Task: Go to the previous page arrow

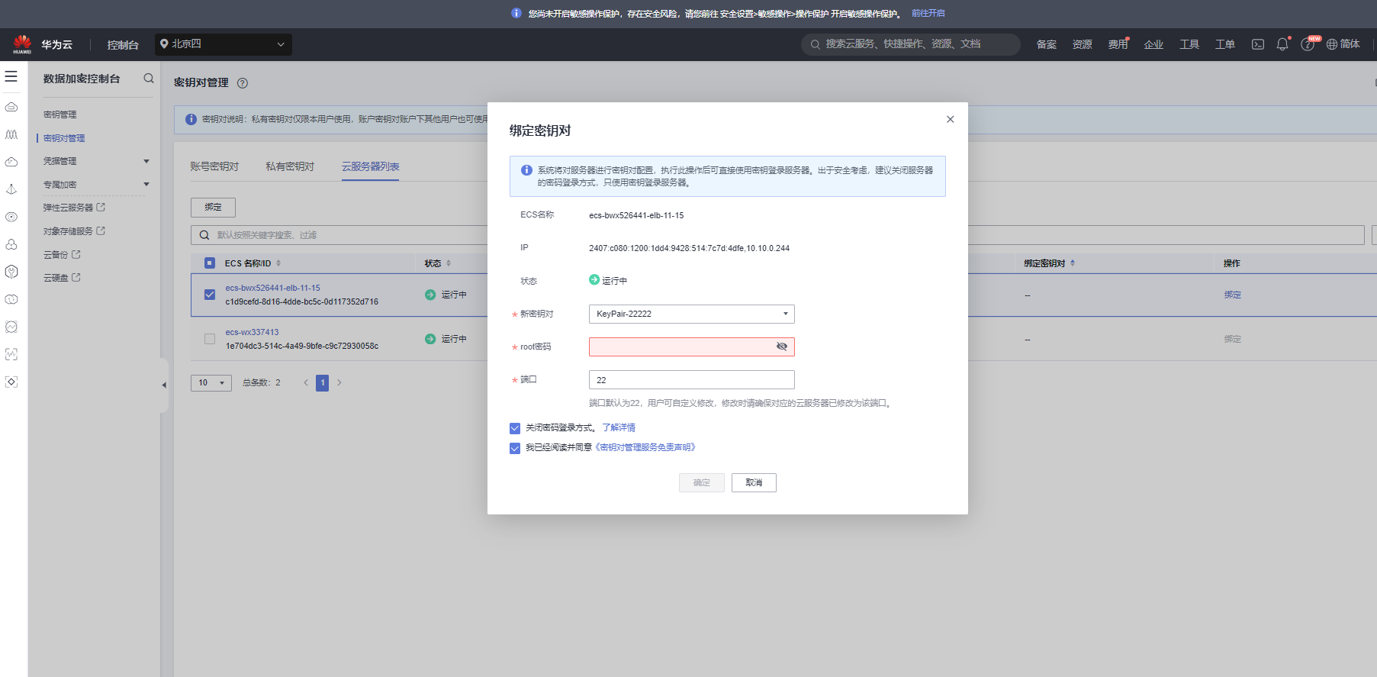Action: click(306, 383)
